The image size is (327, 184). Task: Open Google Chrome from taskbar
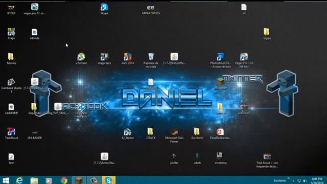pos(64,180)
